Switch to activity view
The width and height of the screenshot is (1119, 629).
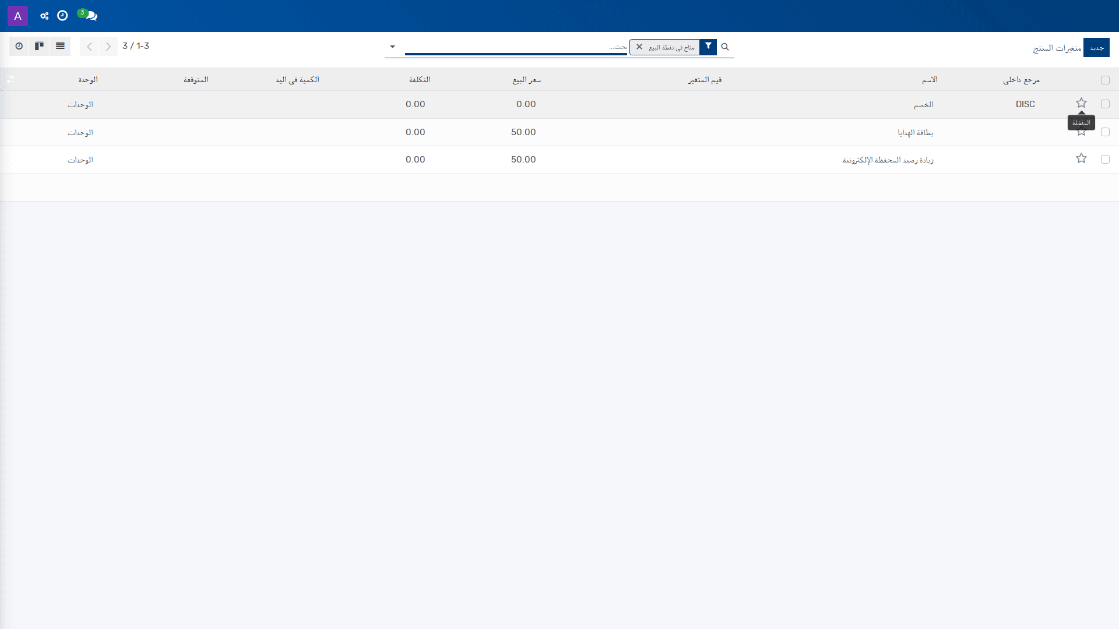point(19,46)
